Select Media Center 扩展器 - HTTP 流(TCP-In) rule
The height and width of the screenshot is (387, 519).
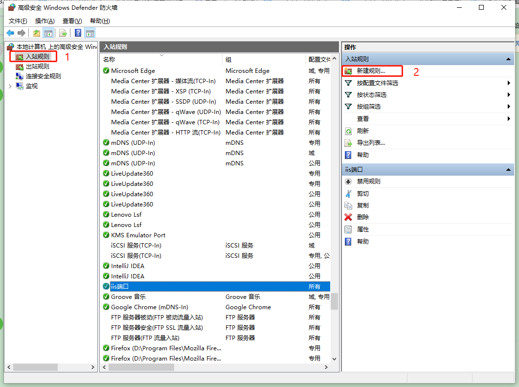pyautogui.click(x=216, y=133)
